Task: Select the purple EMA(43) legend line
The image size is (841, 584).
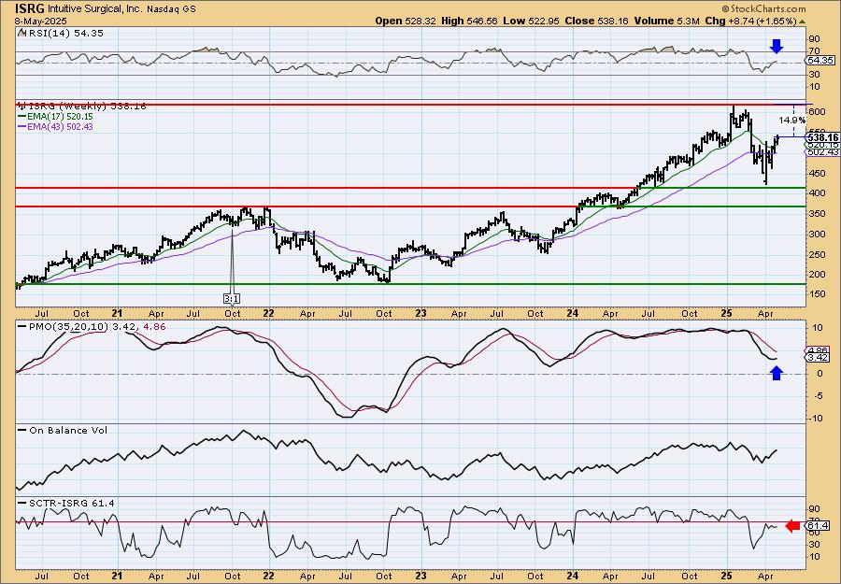Action: click(22, 127)
